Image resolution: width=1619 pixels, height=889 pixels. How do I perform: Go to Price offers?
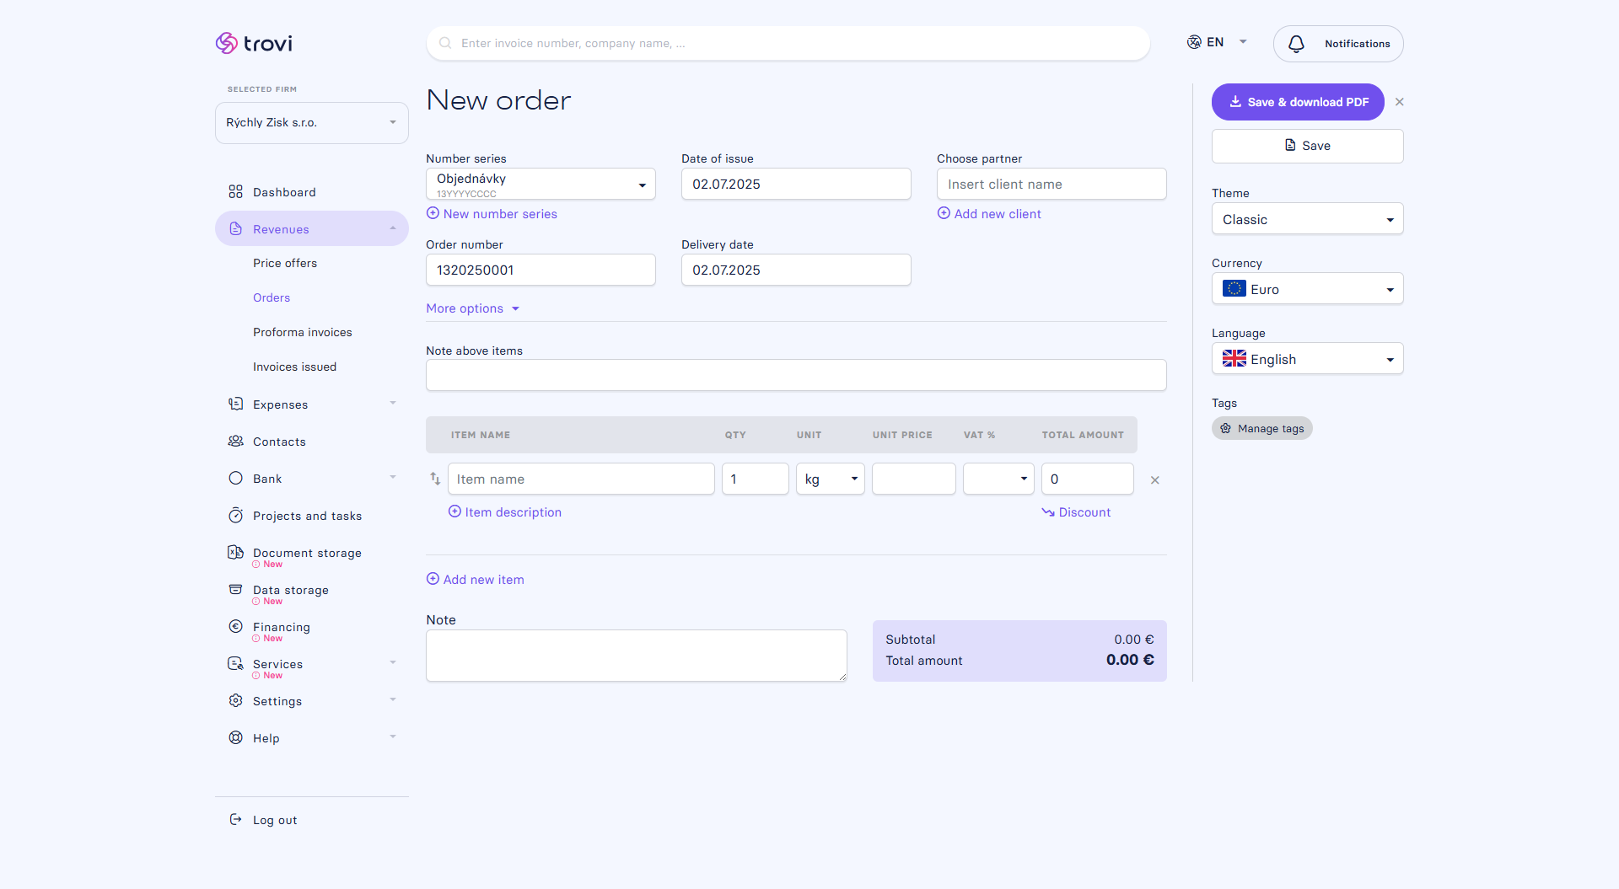(285, 263)
